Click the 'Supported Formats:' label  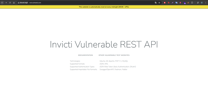[x=77, y=64]
